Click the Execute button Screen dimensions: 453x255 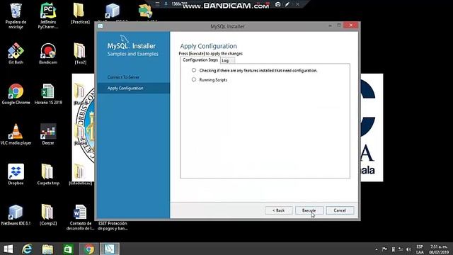pyautogui.click(x=309, y=210)
